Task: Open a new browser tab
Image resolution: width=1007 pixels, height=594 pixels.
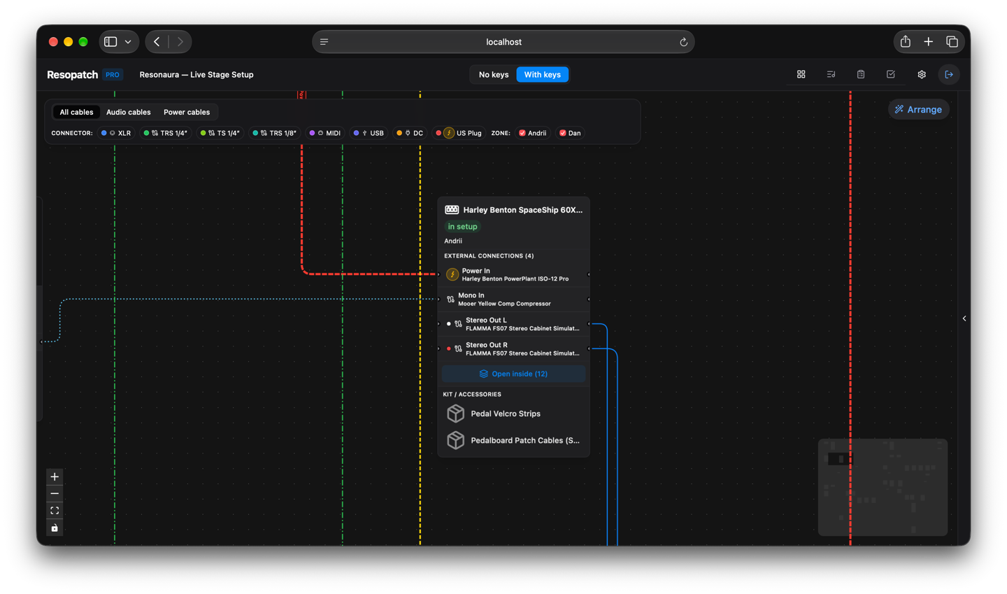Action: coord(929,42)
